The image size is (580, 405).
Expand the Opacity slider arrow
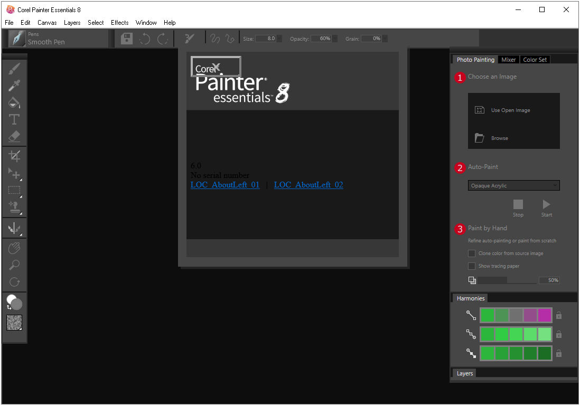[x=335, y=39]
